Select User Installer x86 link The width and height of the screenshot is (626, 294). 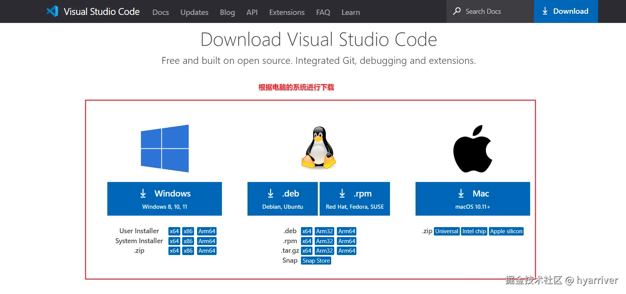[188, 231]
